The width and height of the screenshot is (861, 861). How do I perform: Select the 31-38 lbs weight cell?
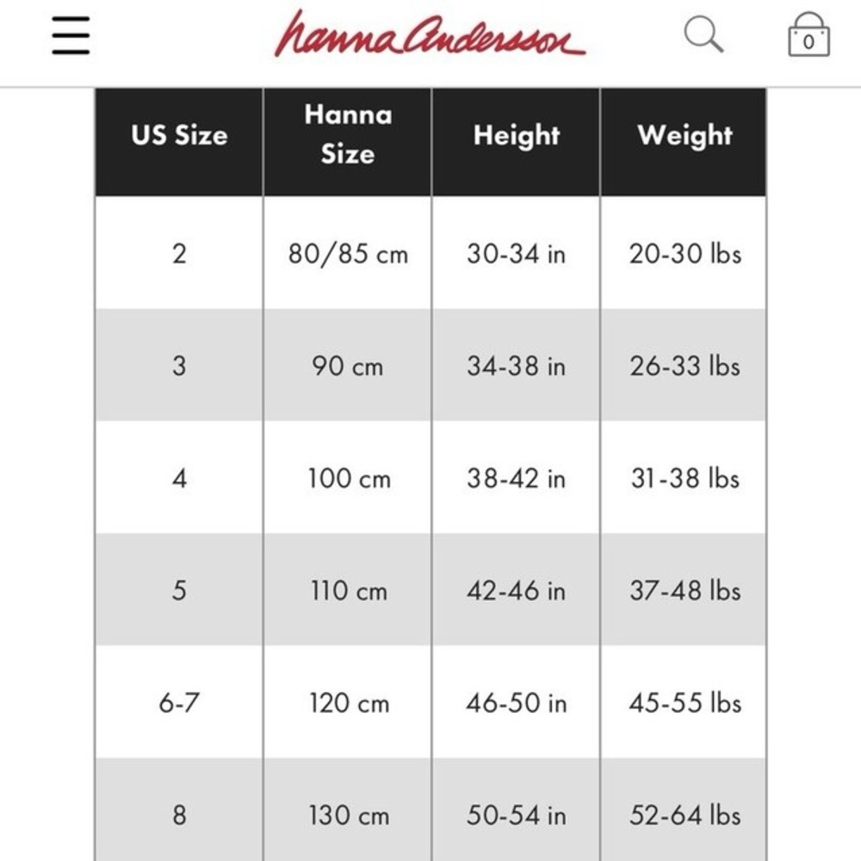pyautogui.click(x=684, y=478)
